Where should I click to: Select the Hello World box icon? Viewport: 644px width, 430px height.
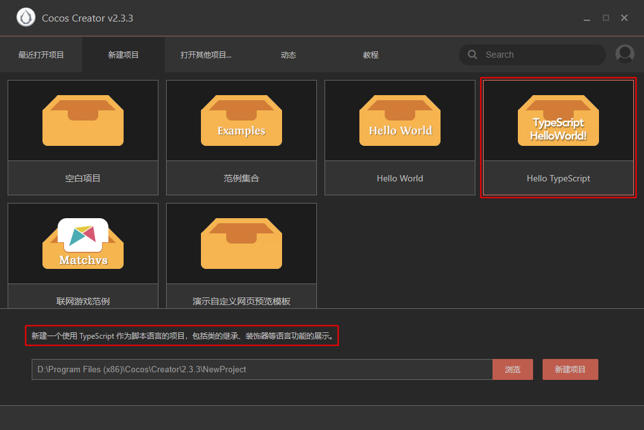pos(400,121)
